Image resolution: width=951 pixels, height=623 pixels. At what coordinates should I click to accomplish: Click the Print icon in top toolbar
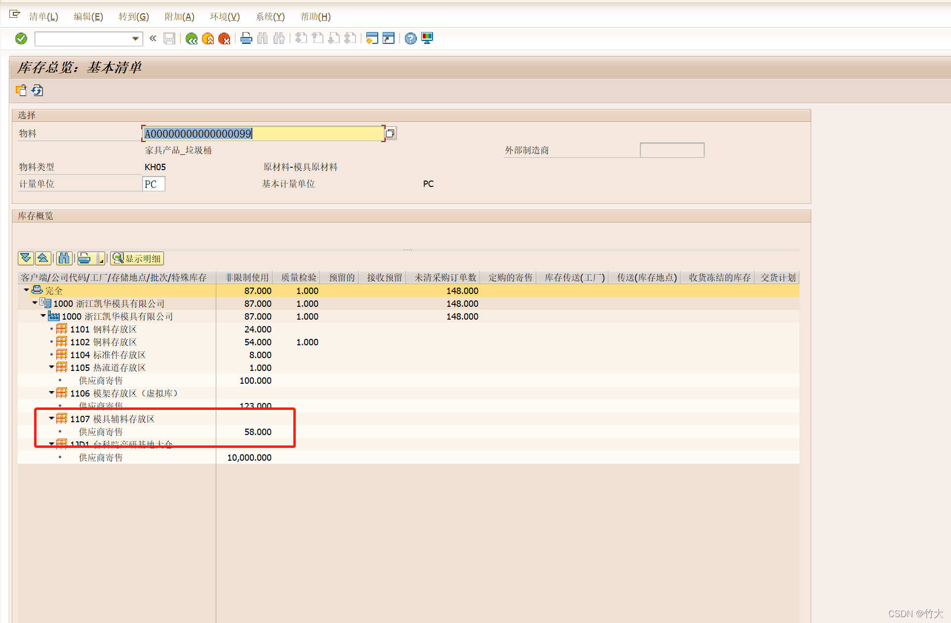tap(246, 38)
